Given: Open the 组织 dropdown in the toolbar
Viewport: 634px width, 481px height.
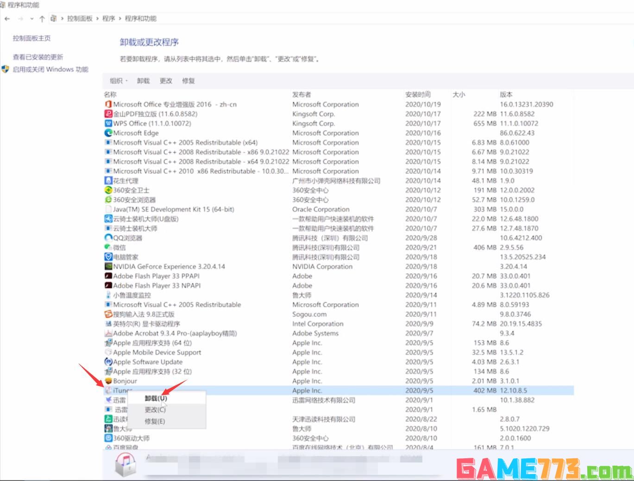Looking at the screenshot, I should click(119, 81).
